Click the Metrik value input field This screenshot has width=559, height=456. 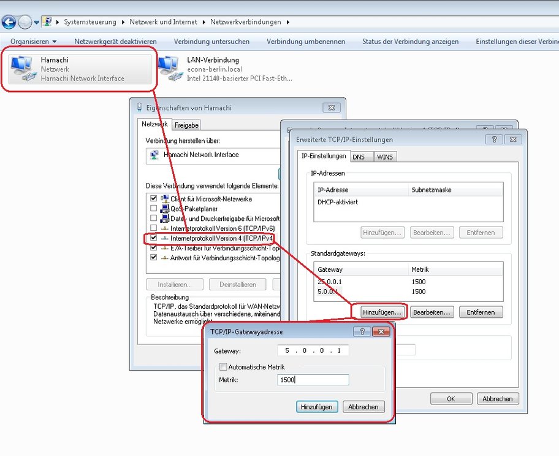313,379
